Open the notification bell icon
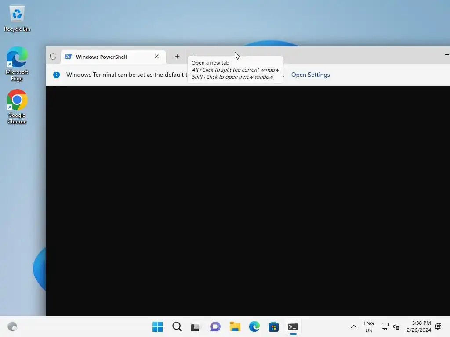 click(438, 326)
